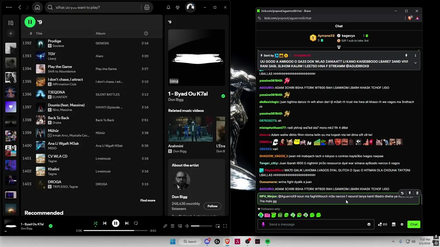The width and height of the screenshot is (440, 247).
Task: Toggle shuffle mode
Action: 95,223
